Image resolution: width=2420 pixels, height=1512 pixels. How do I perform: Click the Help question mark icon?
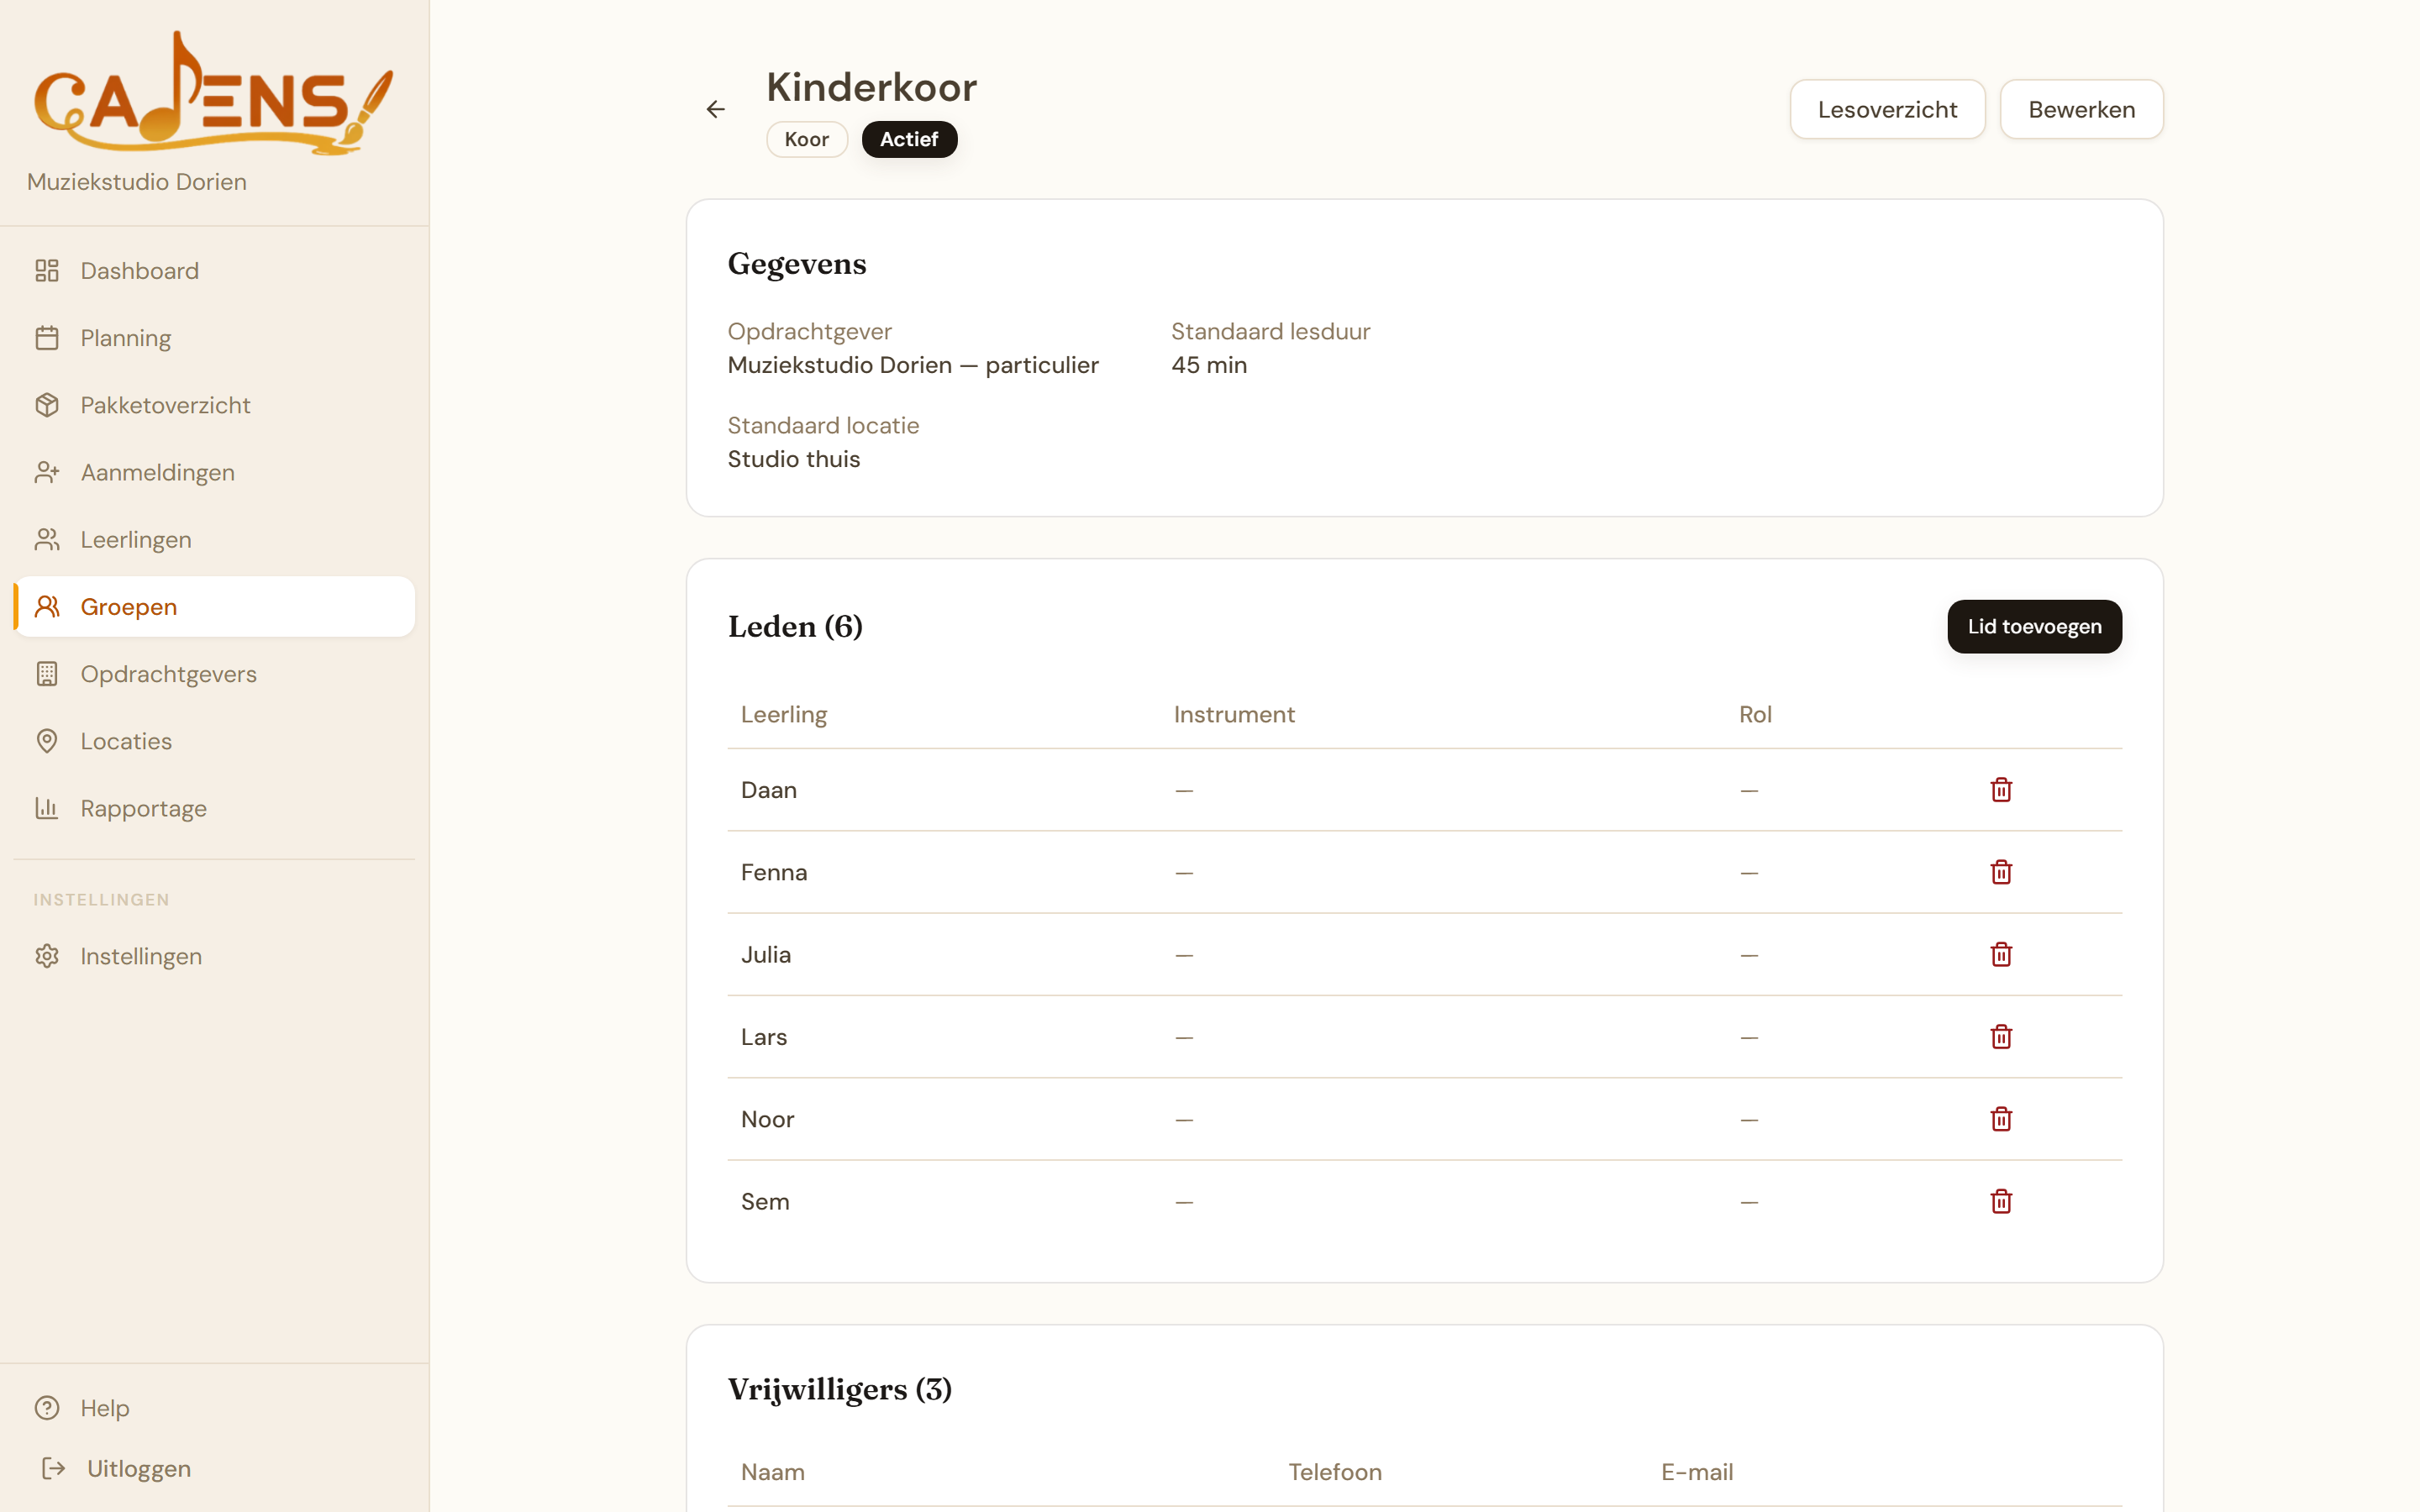[x=47, y=1408]
